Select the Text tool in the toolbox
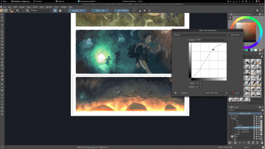 (x=2, y=21)
